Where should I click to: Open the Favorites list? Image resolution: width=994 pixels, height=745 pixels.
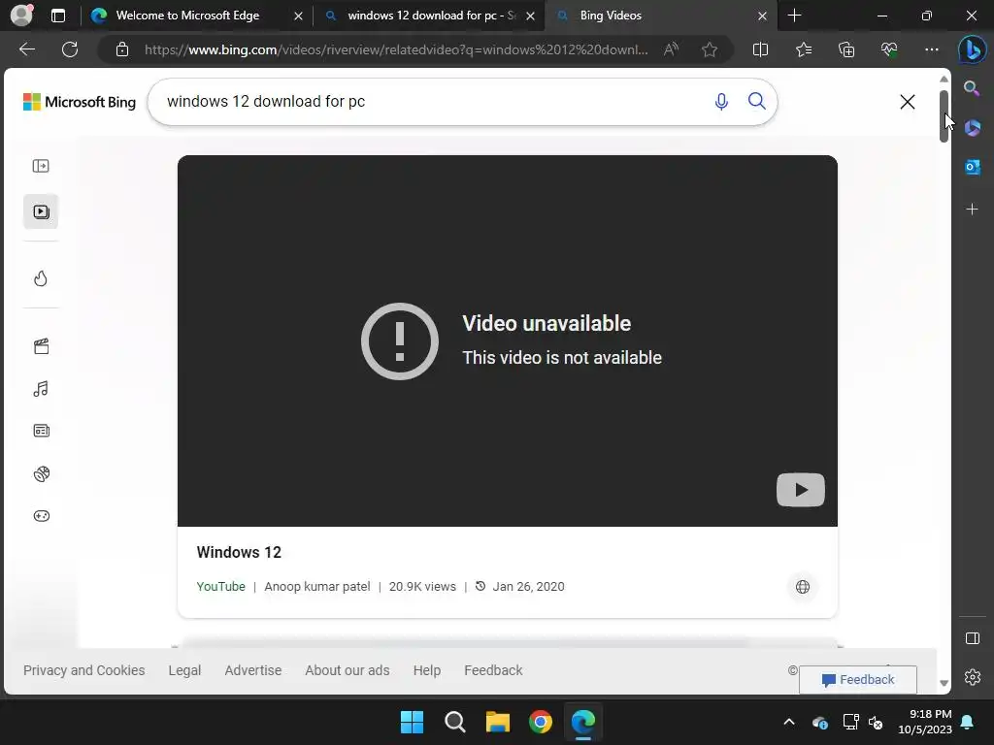point(803,49)
